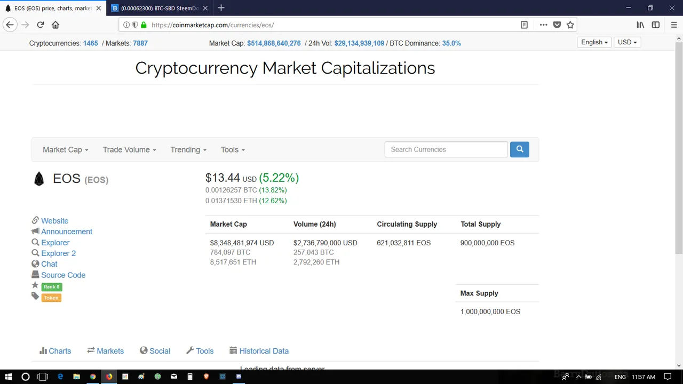
Task: Switch to the Markets tab
Action: 105,351
